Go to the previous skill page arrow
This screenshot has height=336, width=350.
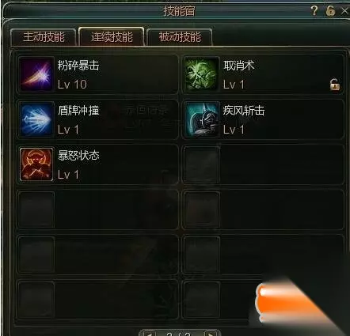click(x=149, y=334)
